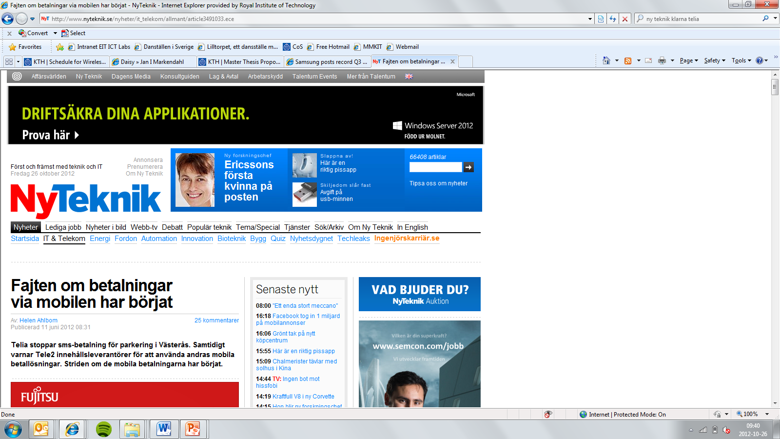This screenshot has height=439, width=780.
Task: Open the Free Hotmail favorite
Action: 329,47
